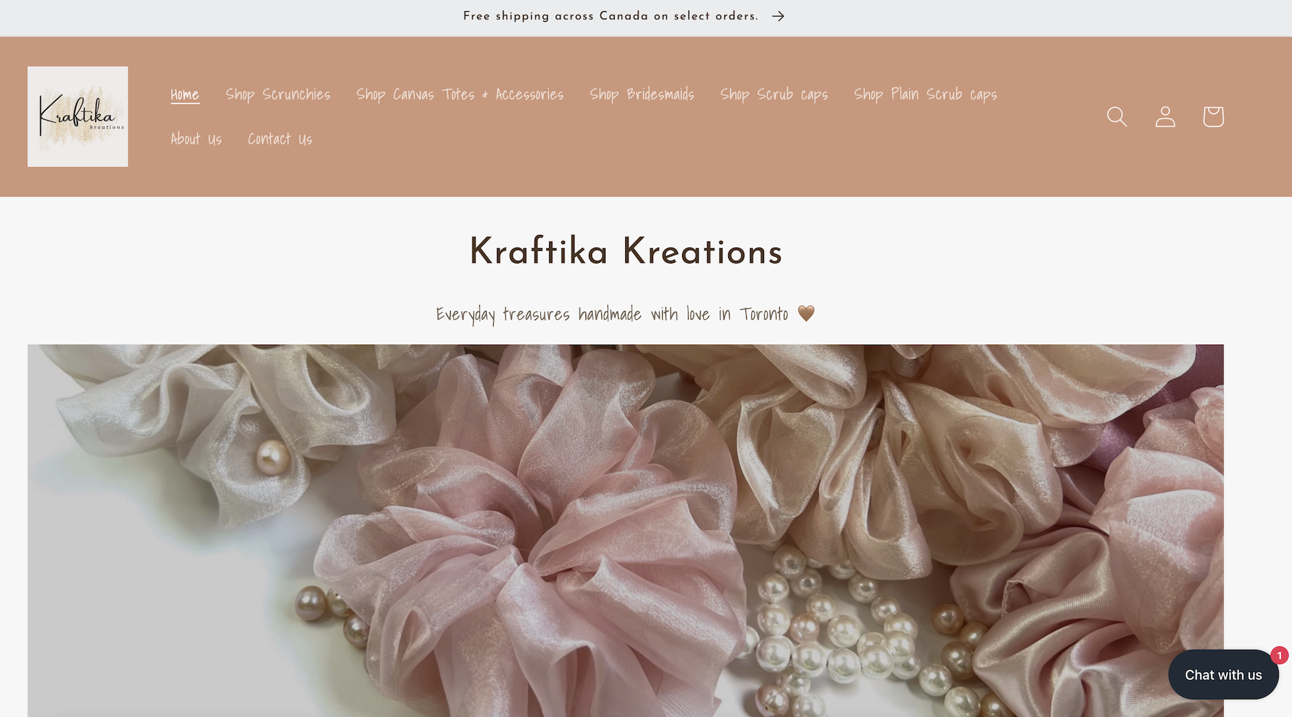
Task: Click the account login person icon
Action: coord(1165,117)
